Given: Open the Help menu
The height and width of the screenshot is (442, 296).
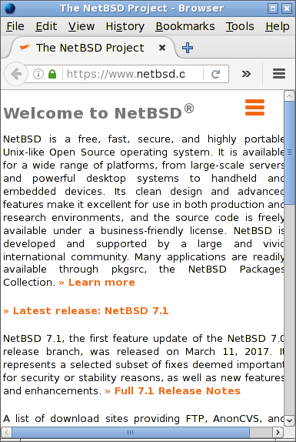Looking at the screenshot, I should coord(277,26).
